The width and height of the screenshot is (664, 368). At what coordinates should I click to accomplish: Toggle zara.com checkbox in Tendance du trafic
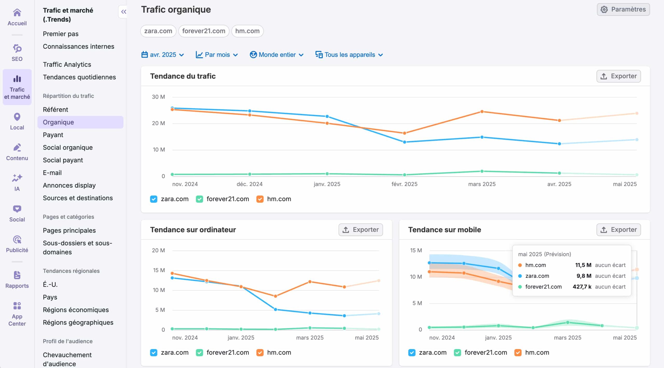pyautogui.click(x=154, y=199)
